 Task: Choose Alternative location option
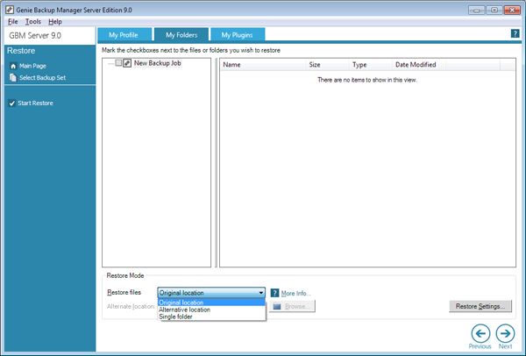[211, 310]
